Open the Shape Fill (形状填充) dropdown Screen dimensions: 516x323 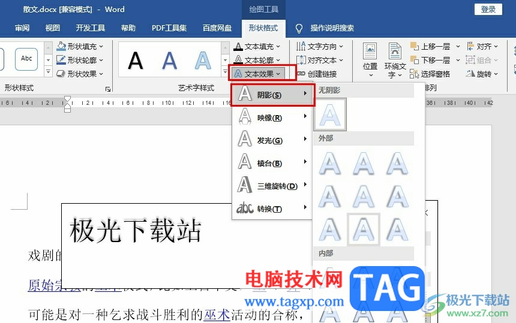[80, 46]
